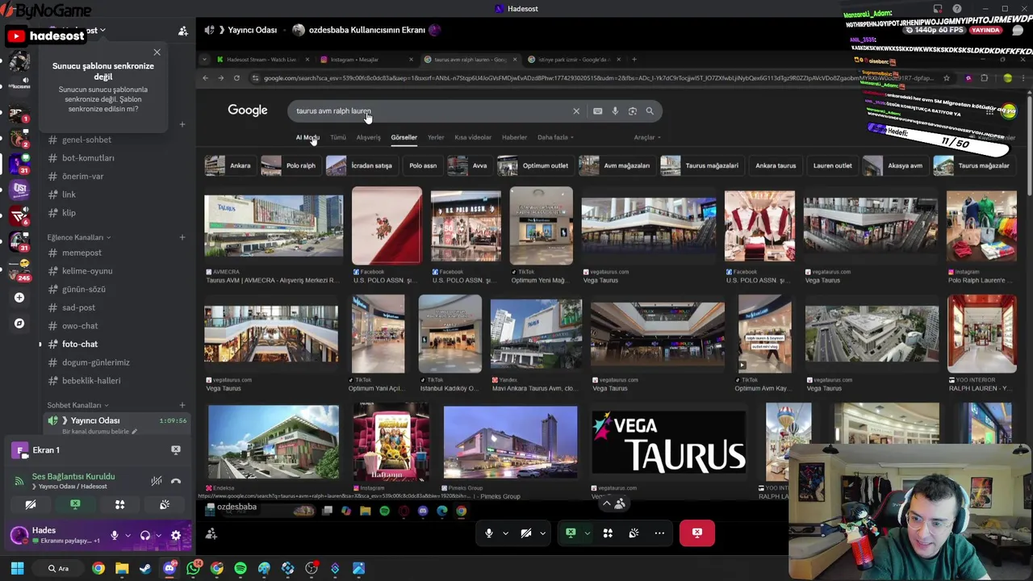Screen dimensions: 1033x581
Task: Disconnect from voice with the hang-up icon
Action: click(x=176, y=481)
